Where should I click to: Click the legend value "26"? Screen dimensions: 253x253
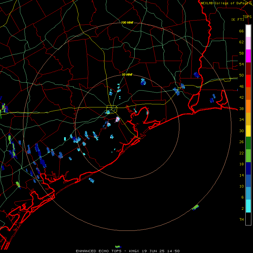coord(241,142)
